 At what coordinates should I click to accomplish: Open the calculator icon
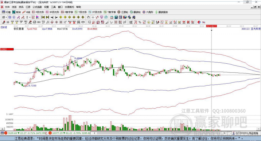coord(116,17)
